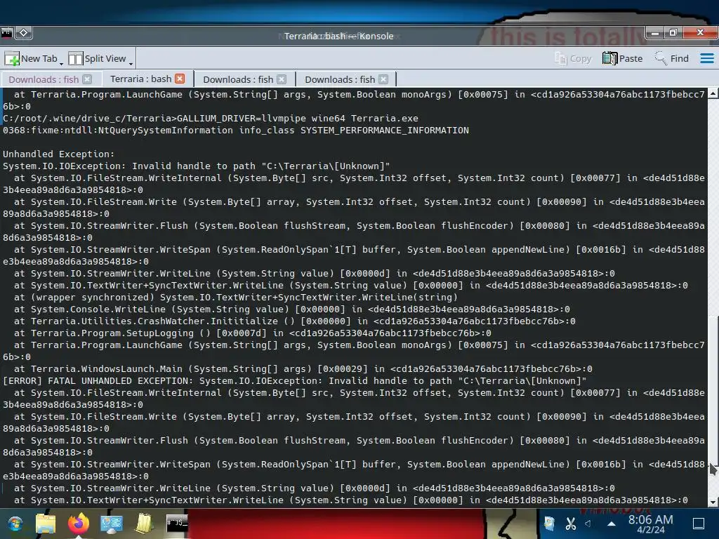Click the GALLIUM_DRIVER=llvmpipe wine64 Terraria.exe command line

click(x=211, y=118)
